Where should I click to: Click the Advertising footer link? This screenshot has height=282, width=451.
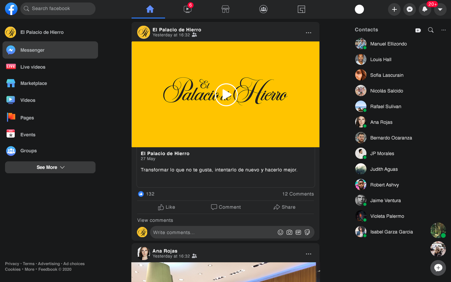click(49, 264)
